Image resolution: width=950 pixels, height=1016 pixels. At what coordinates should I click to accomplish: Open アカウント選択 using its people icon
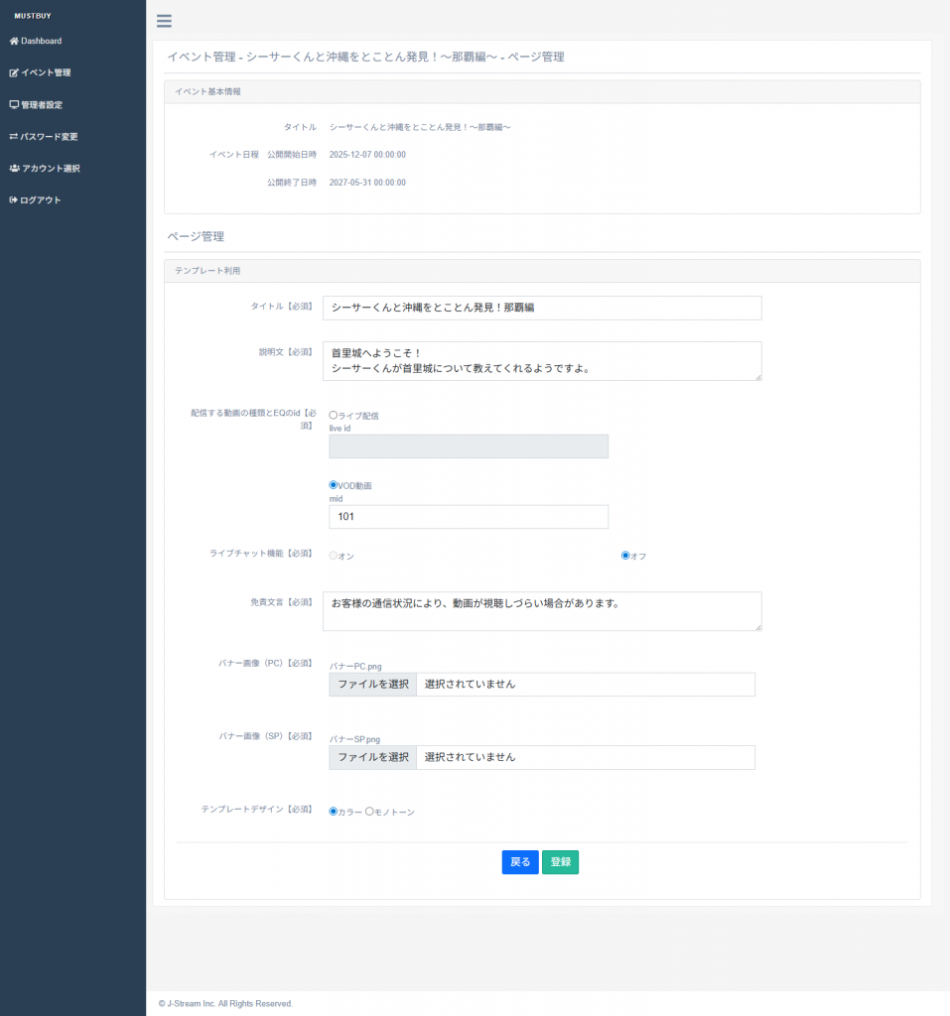pos(13,168)
